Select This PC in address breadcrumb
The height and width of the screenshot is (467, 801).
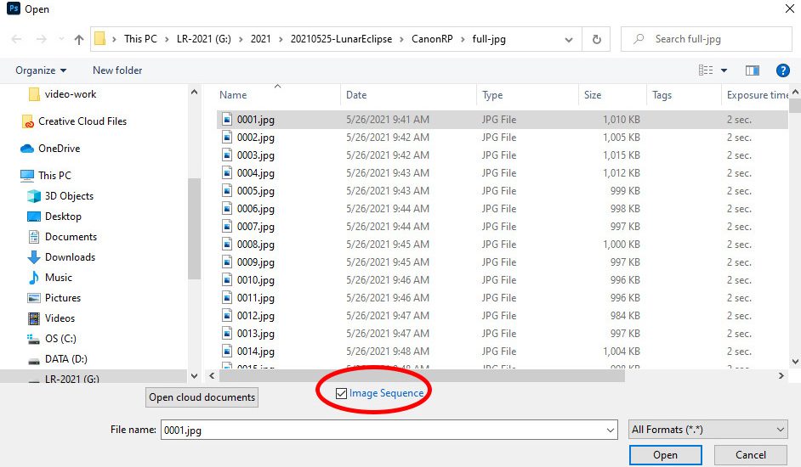click(x=140, y=39)
